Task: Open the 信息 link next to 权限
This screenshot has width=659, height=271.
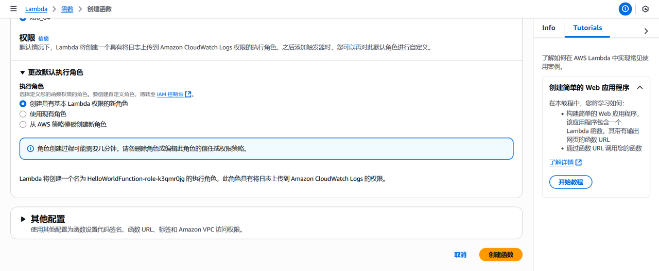Action: coord(44,38)
